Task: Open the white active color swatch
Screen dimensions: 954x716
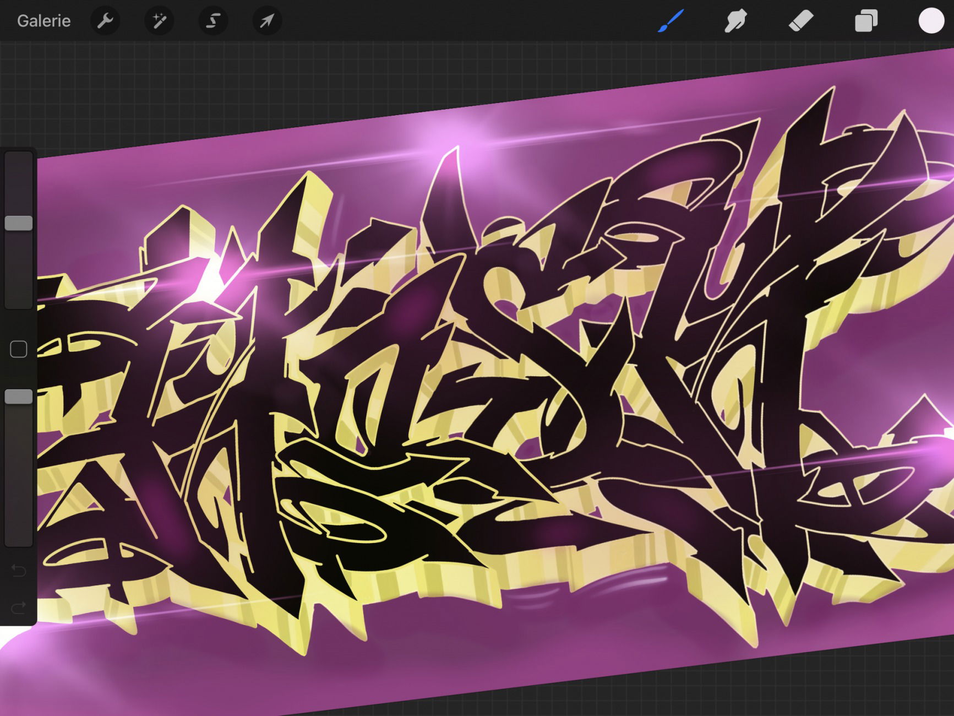Action: tap(931, 21)
